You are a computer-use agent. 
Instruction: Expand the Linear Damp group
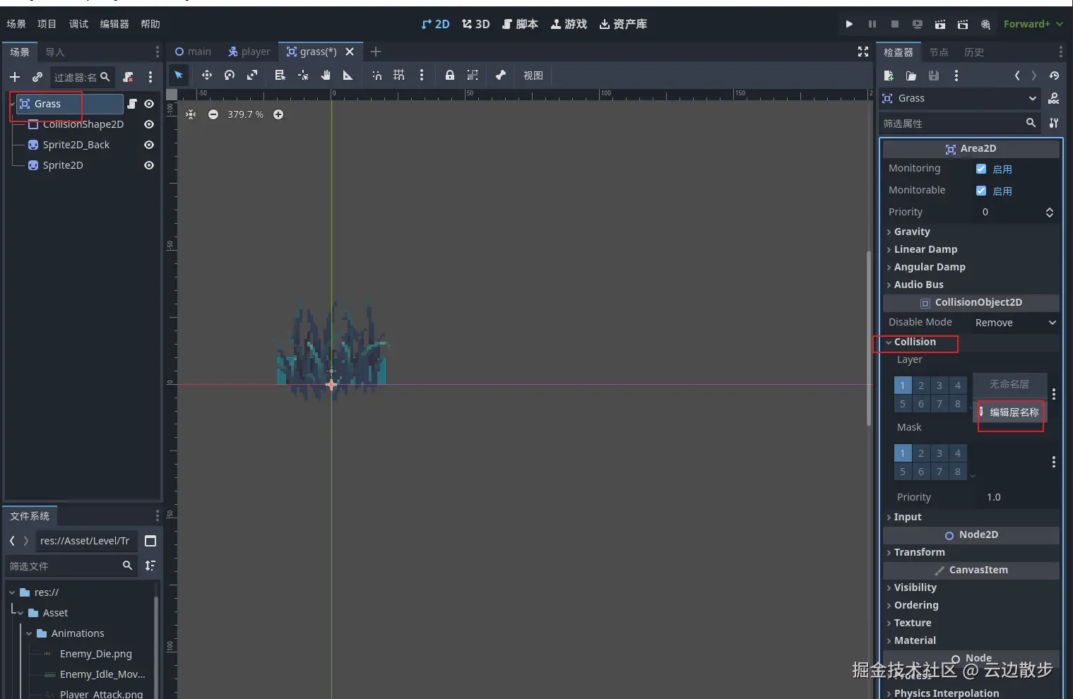pyautogui.click(x=971, y=249)
